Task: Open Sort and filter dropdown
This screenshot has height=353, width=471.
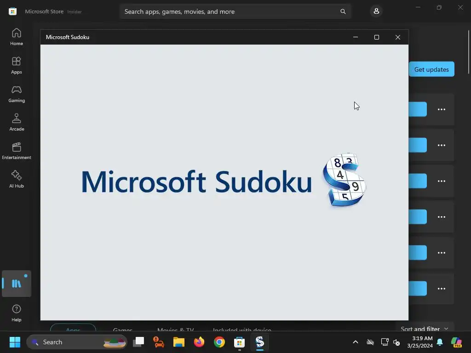Action: (424, 329)
